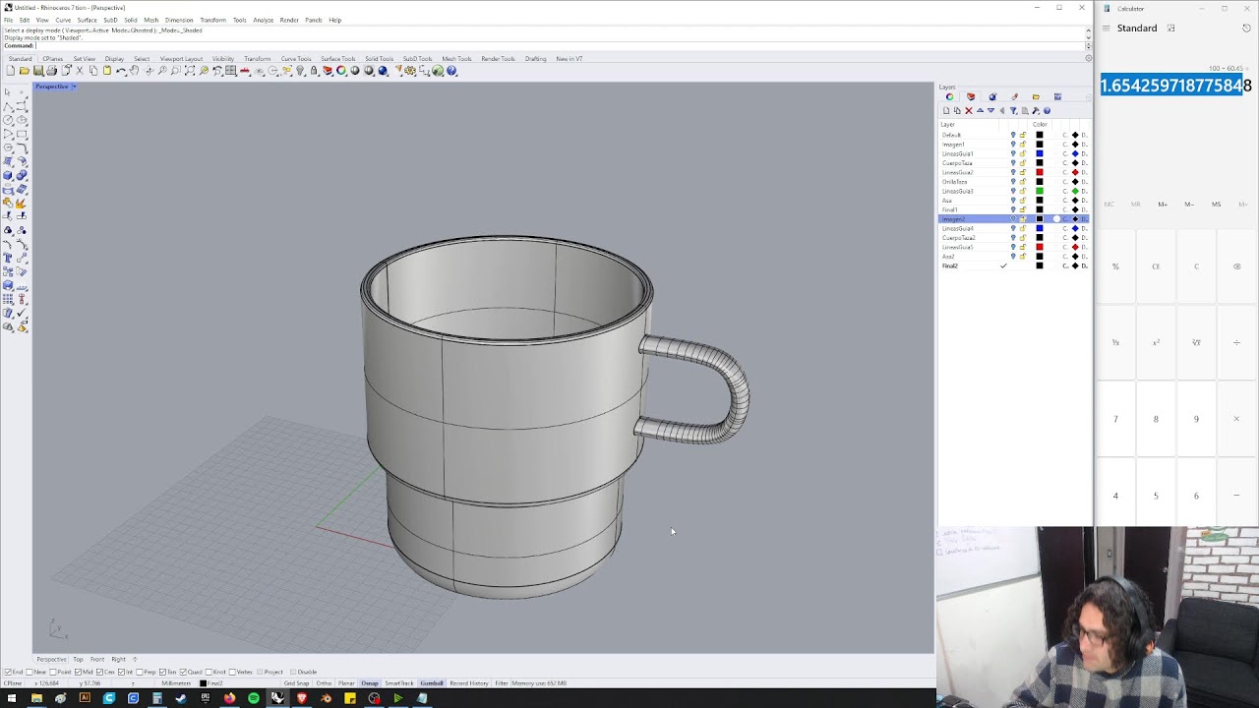Click the calculator CE button
The width and height of the screenshot is (1259, 708).
click(x=1156, y=266)
